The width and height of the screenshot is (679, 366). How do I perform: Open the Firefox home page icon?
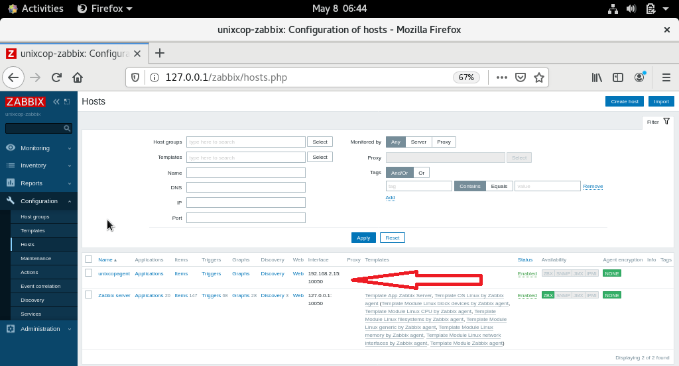(78, 77)
